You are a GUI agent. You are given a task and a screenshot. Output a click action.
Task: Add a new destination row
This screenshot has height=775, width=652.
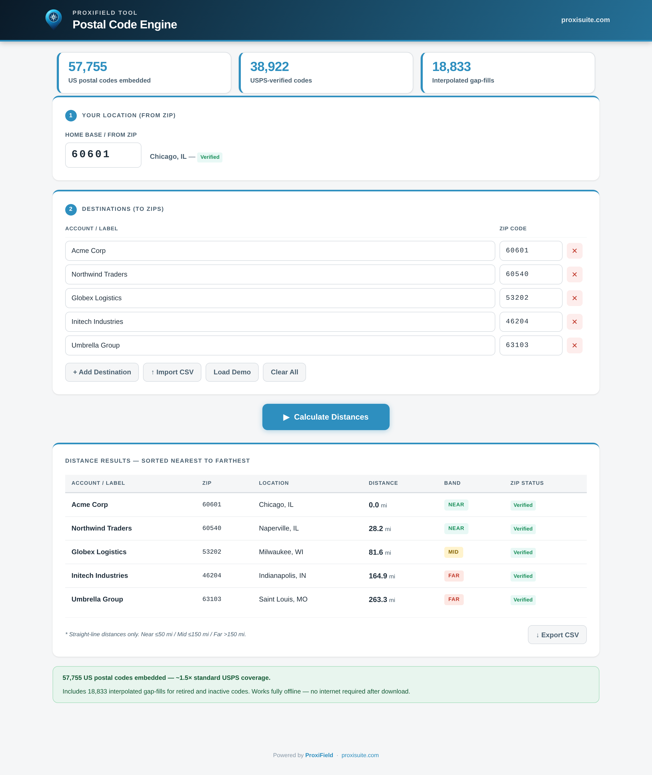click(102, 372)
